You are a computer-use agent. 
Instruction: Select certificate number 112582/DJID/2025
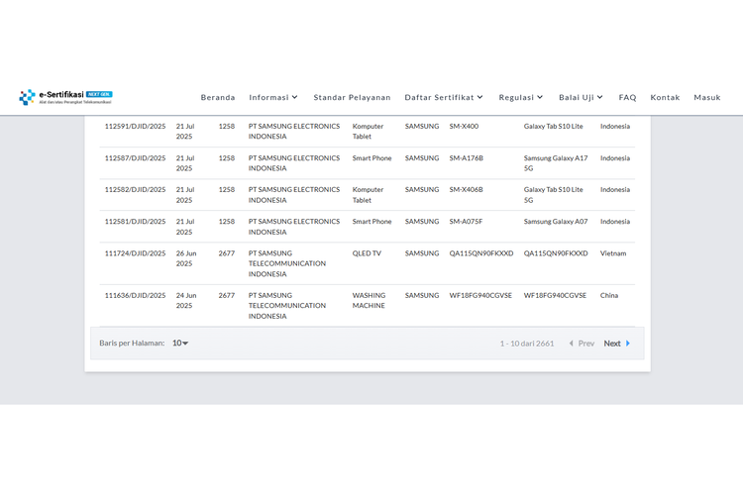(135, 189)
